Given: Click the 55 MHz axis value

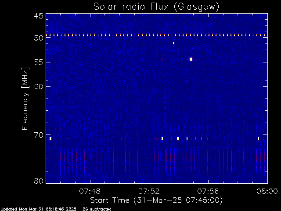Looking at the screenshot, I should pos(39,62).
